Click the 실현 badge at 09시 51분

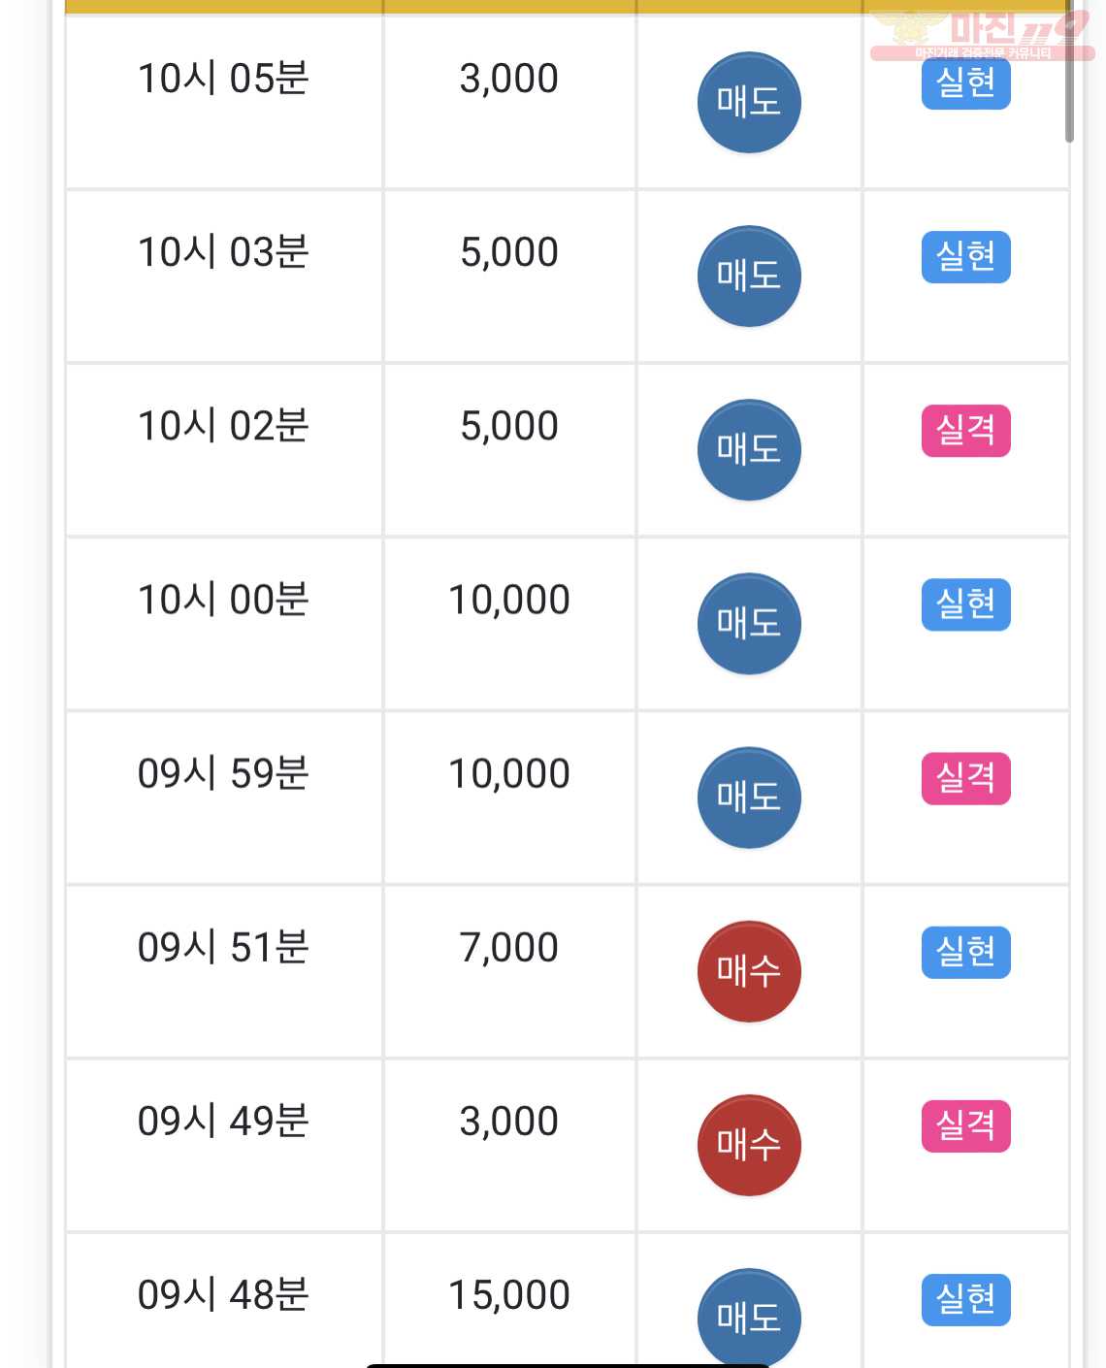click(x=966, y=952)
